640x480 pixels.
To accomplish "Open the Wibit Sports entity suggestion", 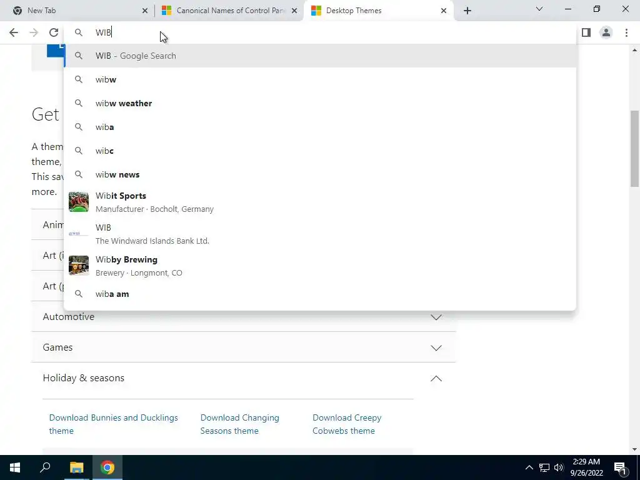I will tap(321, 202).
